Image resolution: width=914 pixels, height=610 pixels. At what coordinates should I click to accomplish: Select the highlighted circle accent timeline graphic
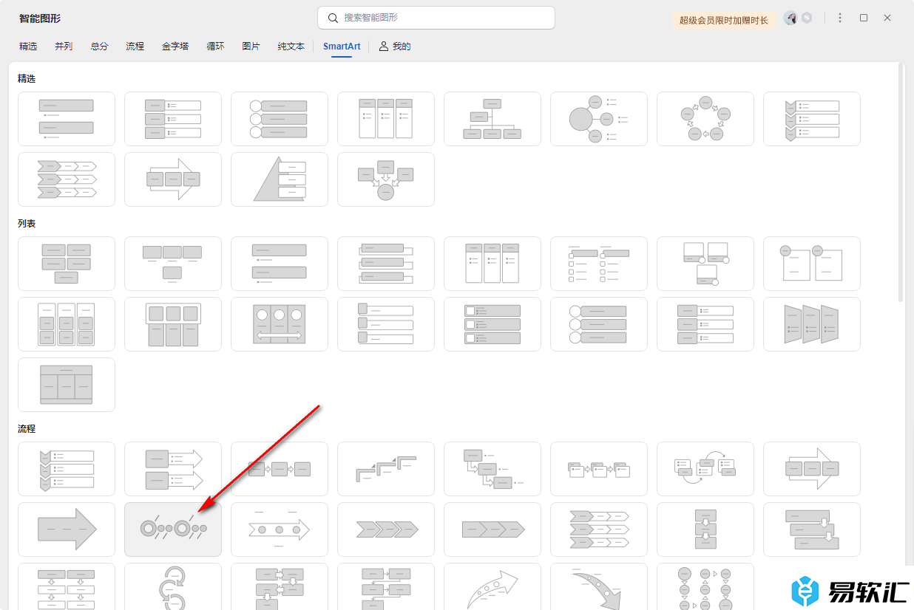(173, 529)
